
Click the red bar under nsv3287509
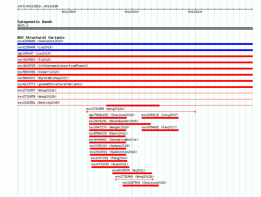(141, 186)
